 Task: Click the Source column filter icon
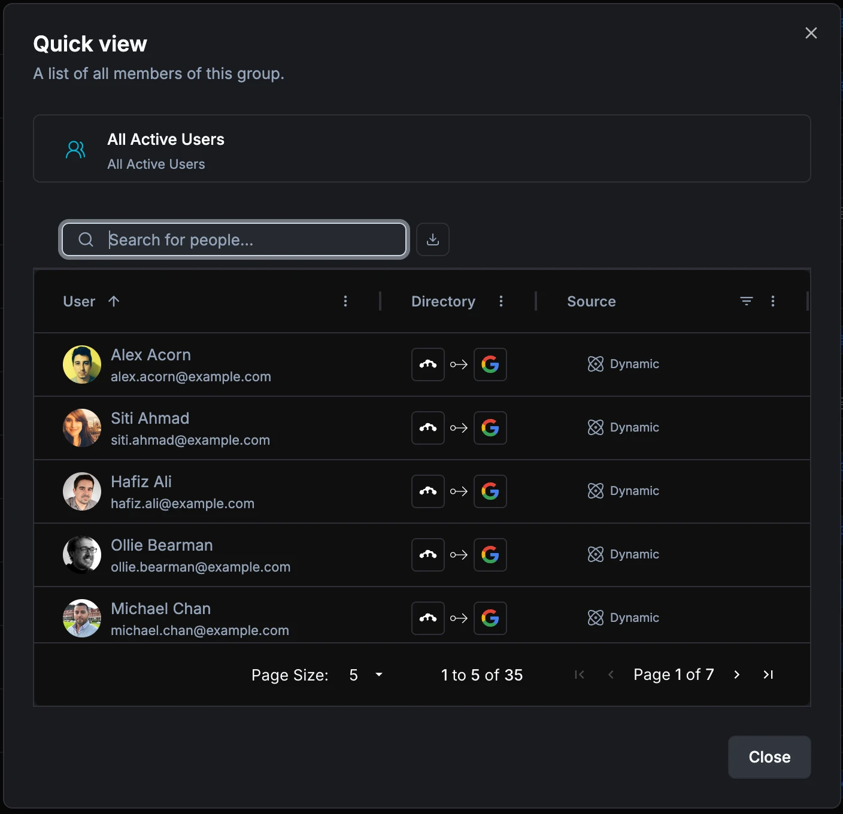tap(746, 301)
